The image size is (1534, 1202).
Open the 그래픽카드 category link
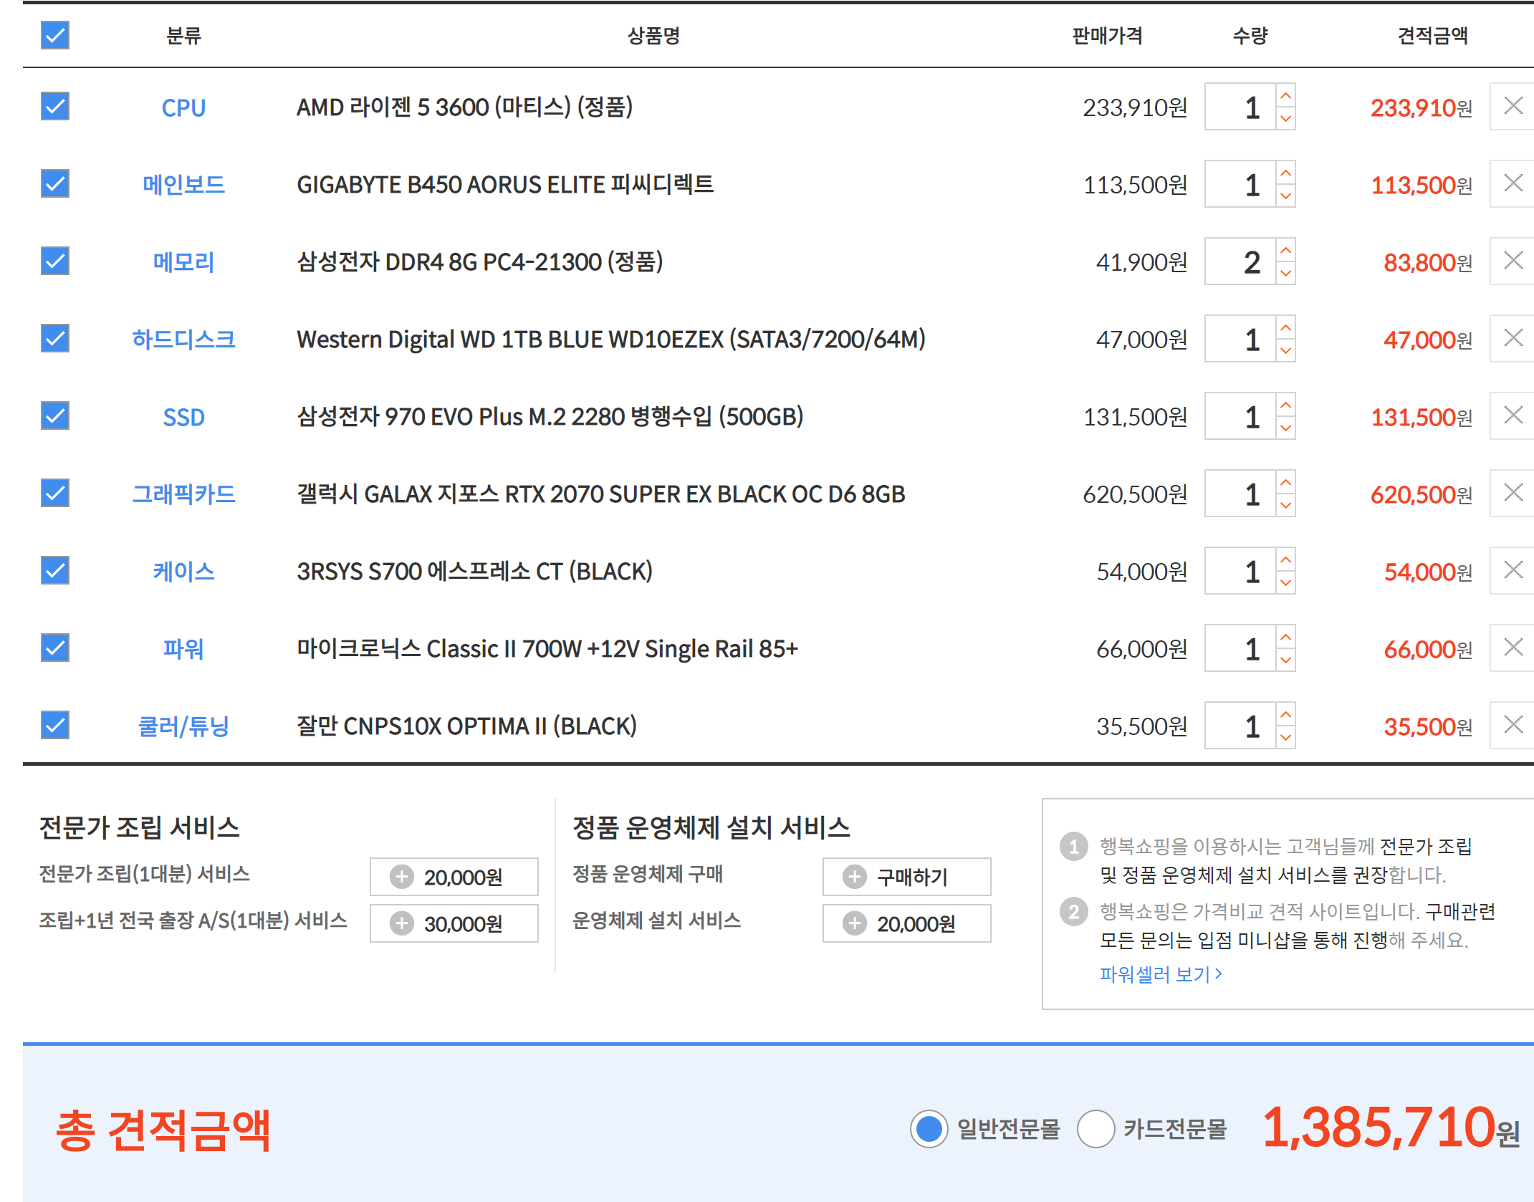click(x=183, y=494)
